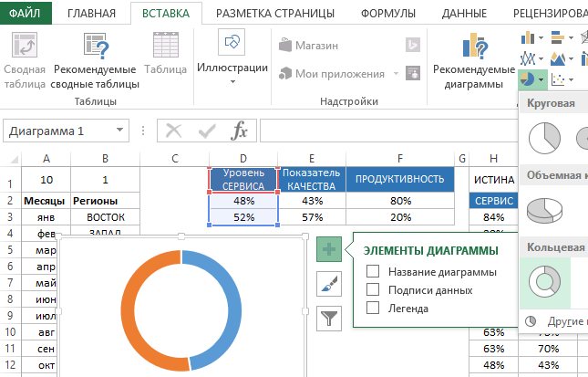Switch to the ВСТАВКА tab
Screen dimensions: 588x377
[x=166, y=14]
